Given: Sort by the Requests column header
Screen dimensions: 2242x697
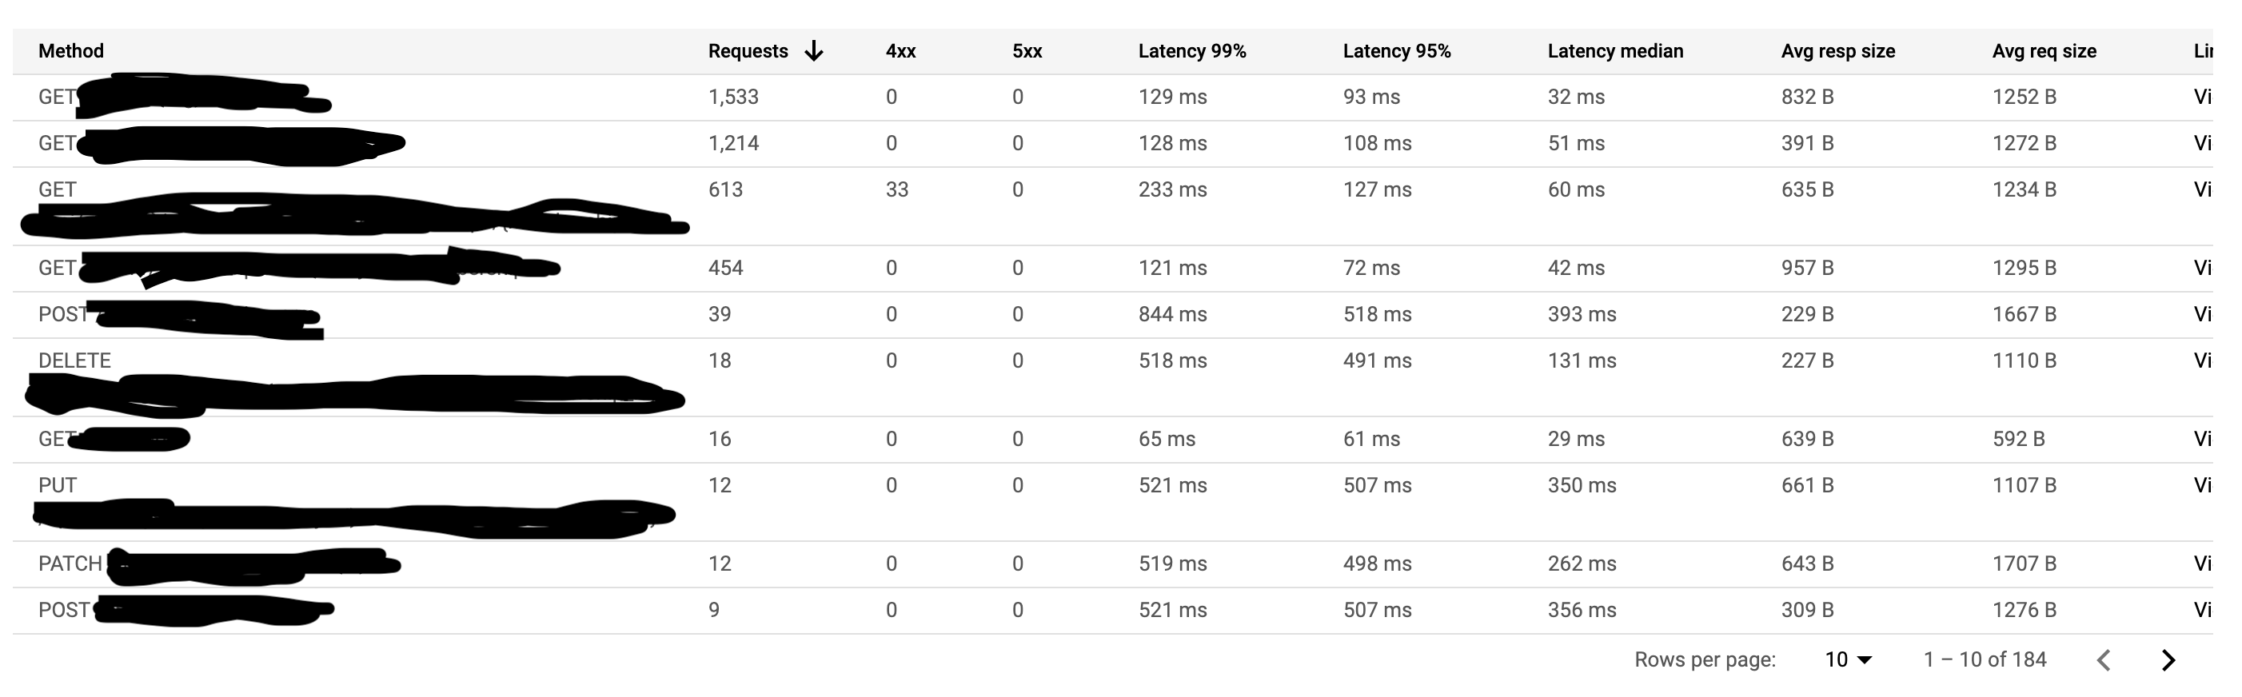Looking at the screenshot, I should coord(748,51).
